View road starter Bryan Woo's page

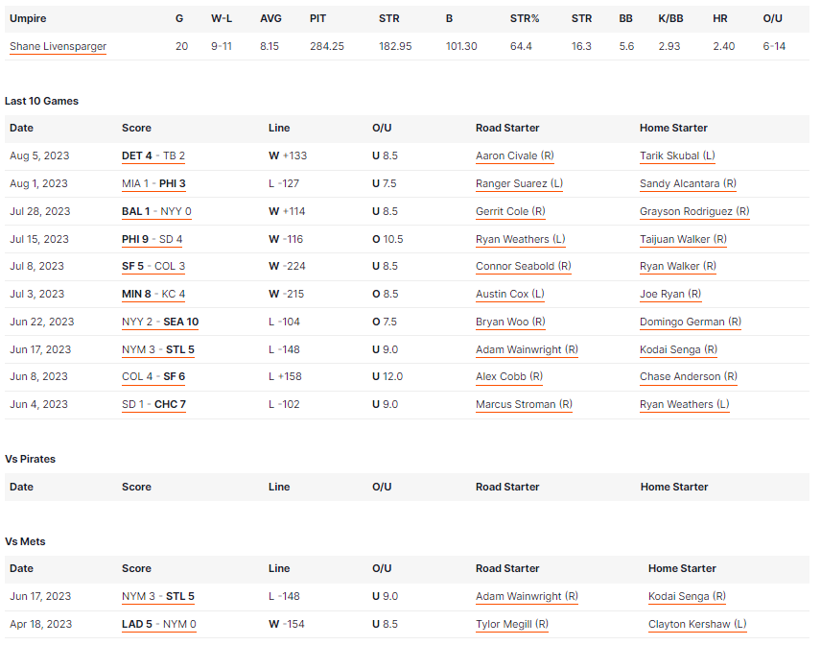click(x=510, y=322)
